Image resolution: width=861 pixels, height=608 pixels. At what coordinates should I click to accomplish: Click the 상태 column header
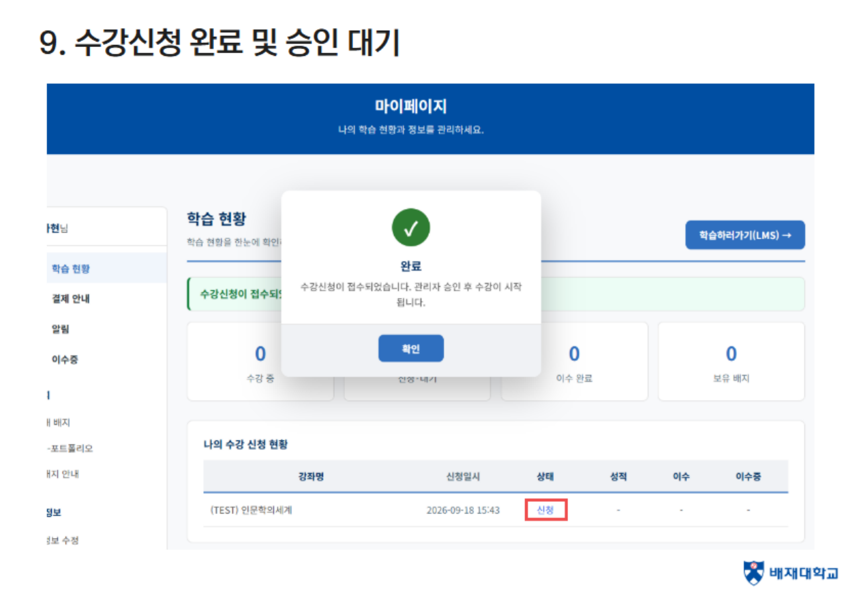[545, 477]
